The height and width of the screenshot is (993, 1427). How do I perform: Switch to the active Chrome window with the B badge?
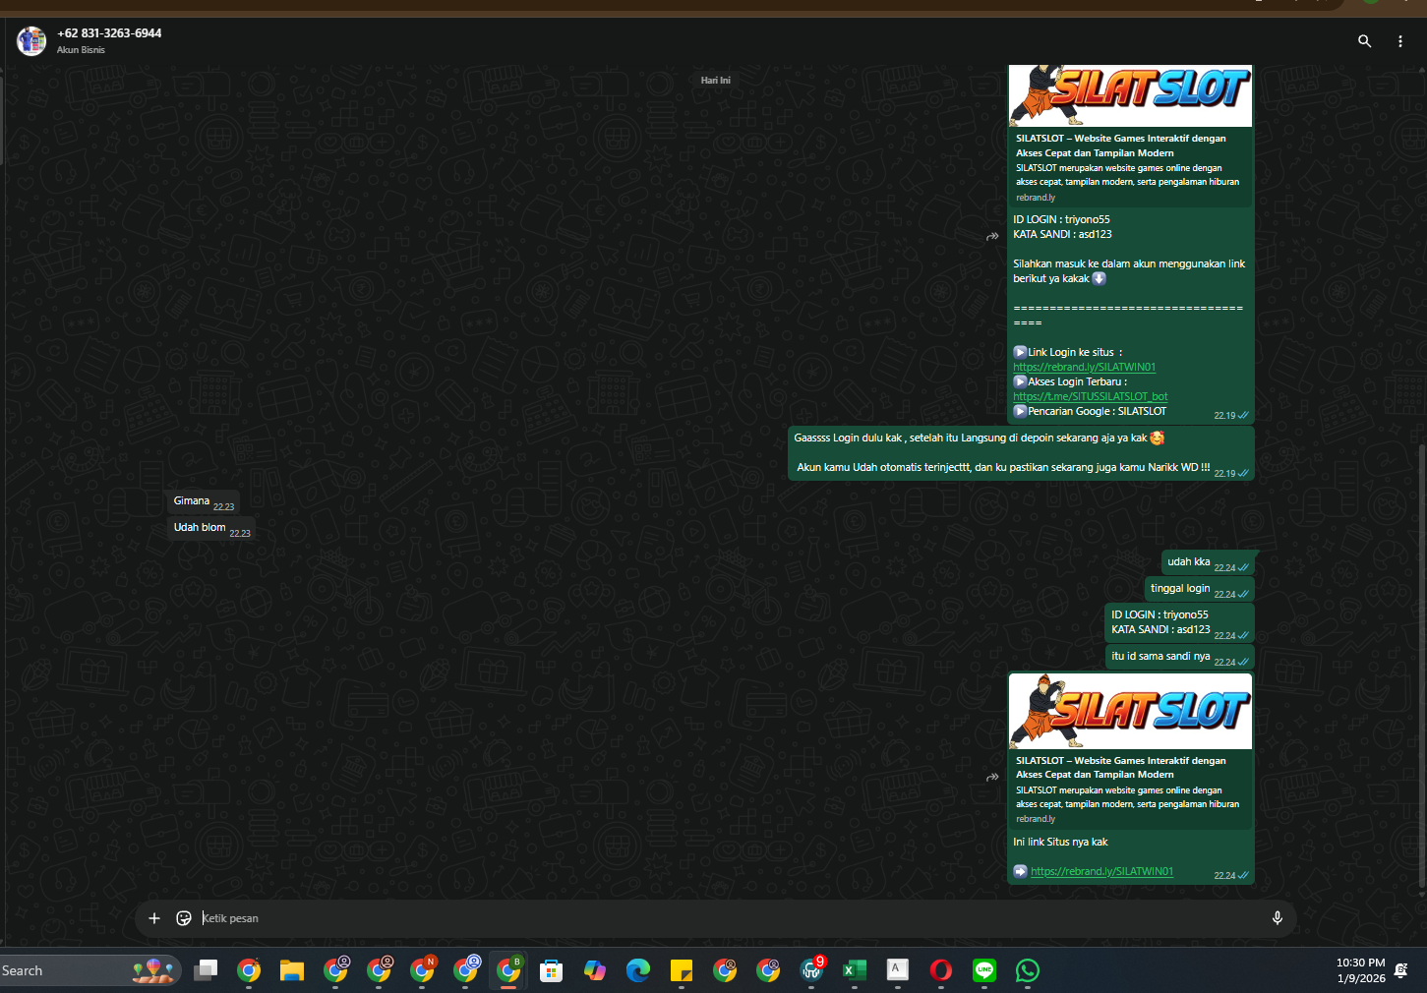pyautogui.click(x=509, y=970)
